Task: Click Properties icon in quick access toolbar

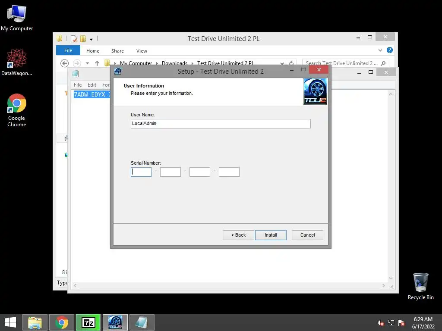Action: click(x=74, y=38)
